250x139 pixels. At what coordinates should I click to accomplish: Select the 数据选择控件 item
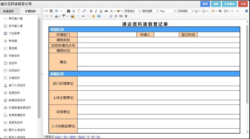pyautogui.click(x=17, y=100)
